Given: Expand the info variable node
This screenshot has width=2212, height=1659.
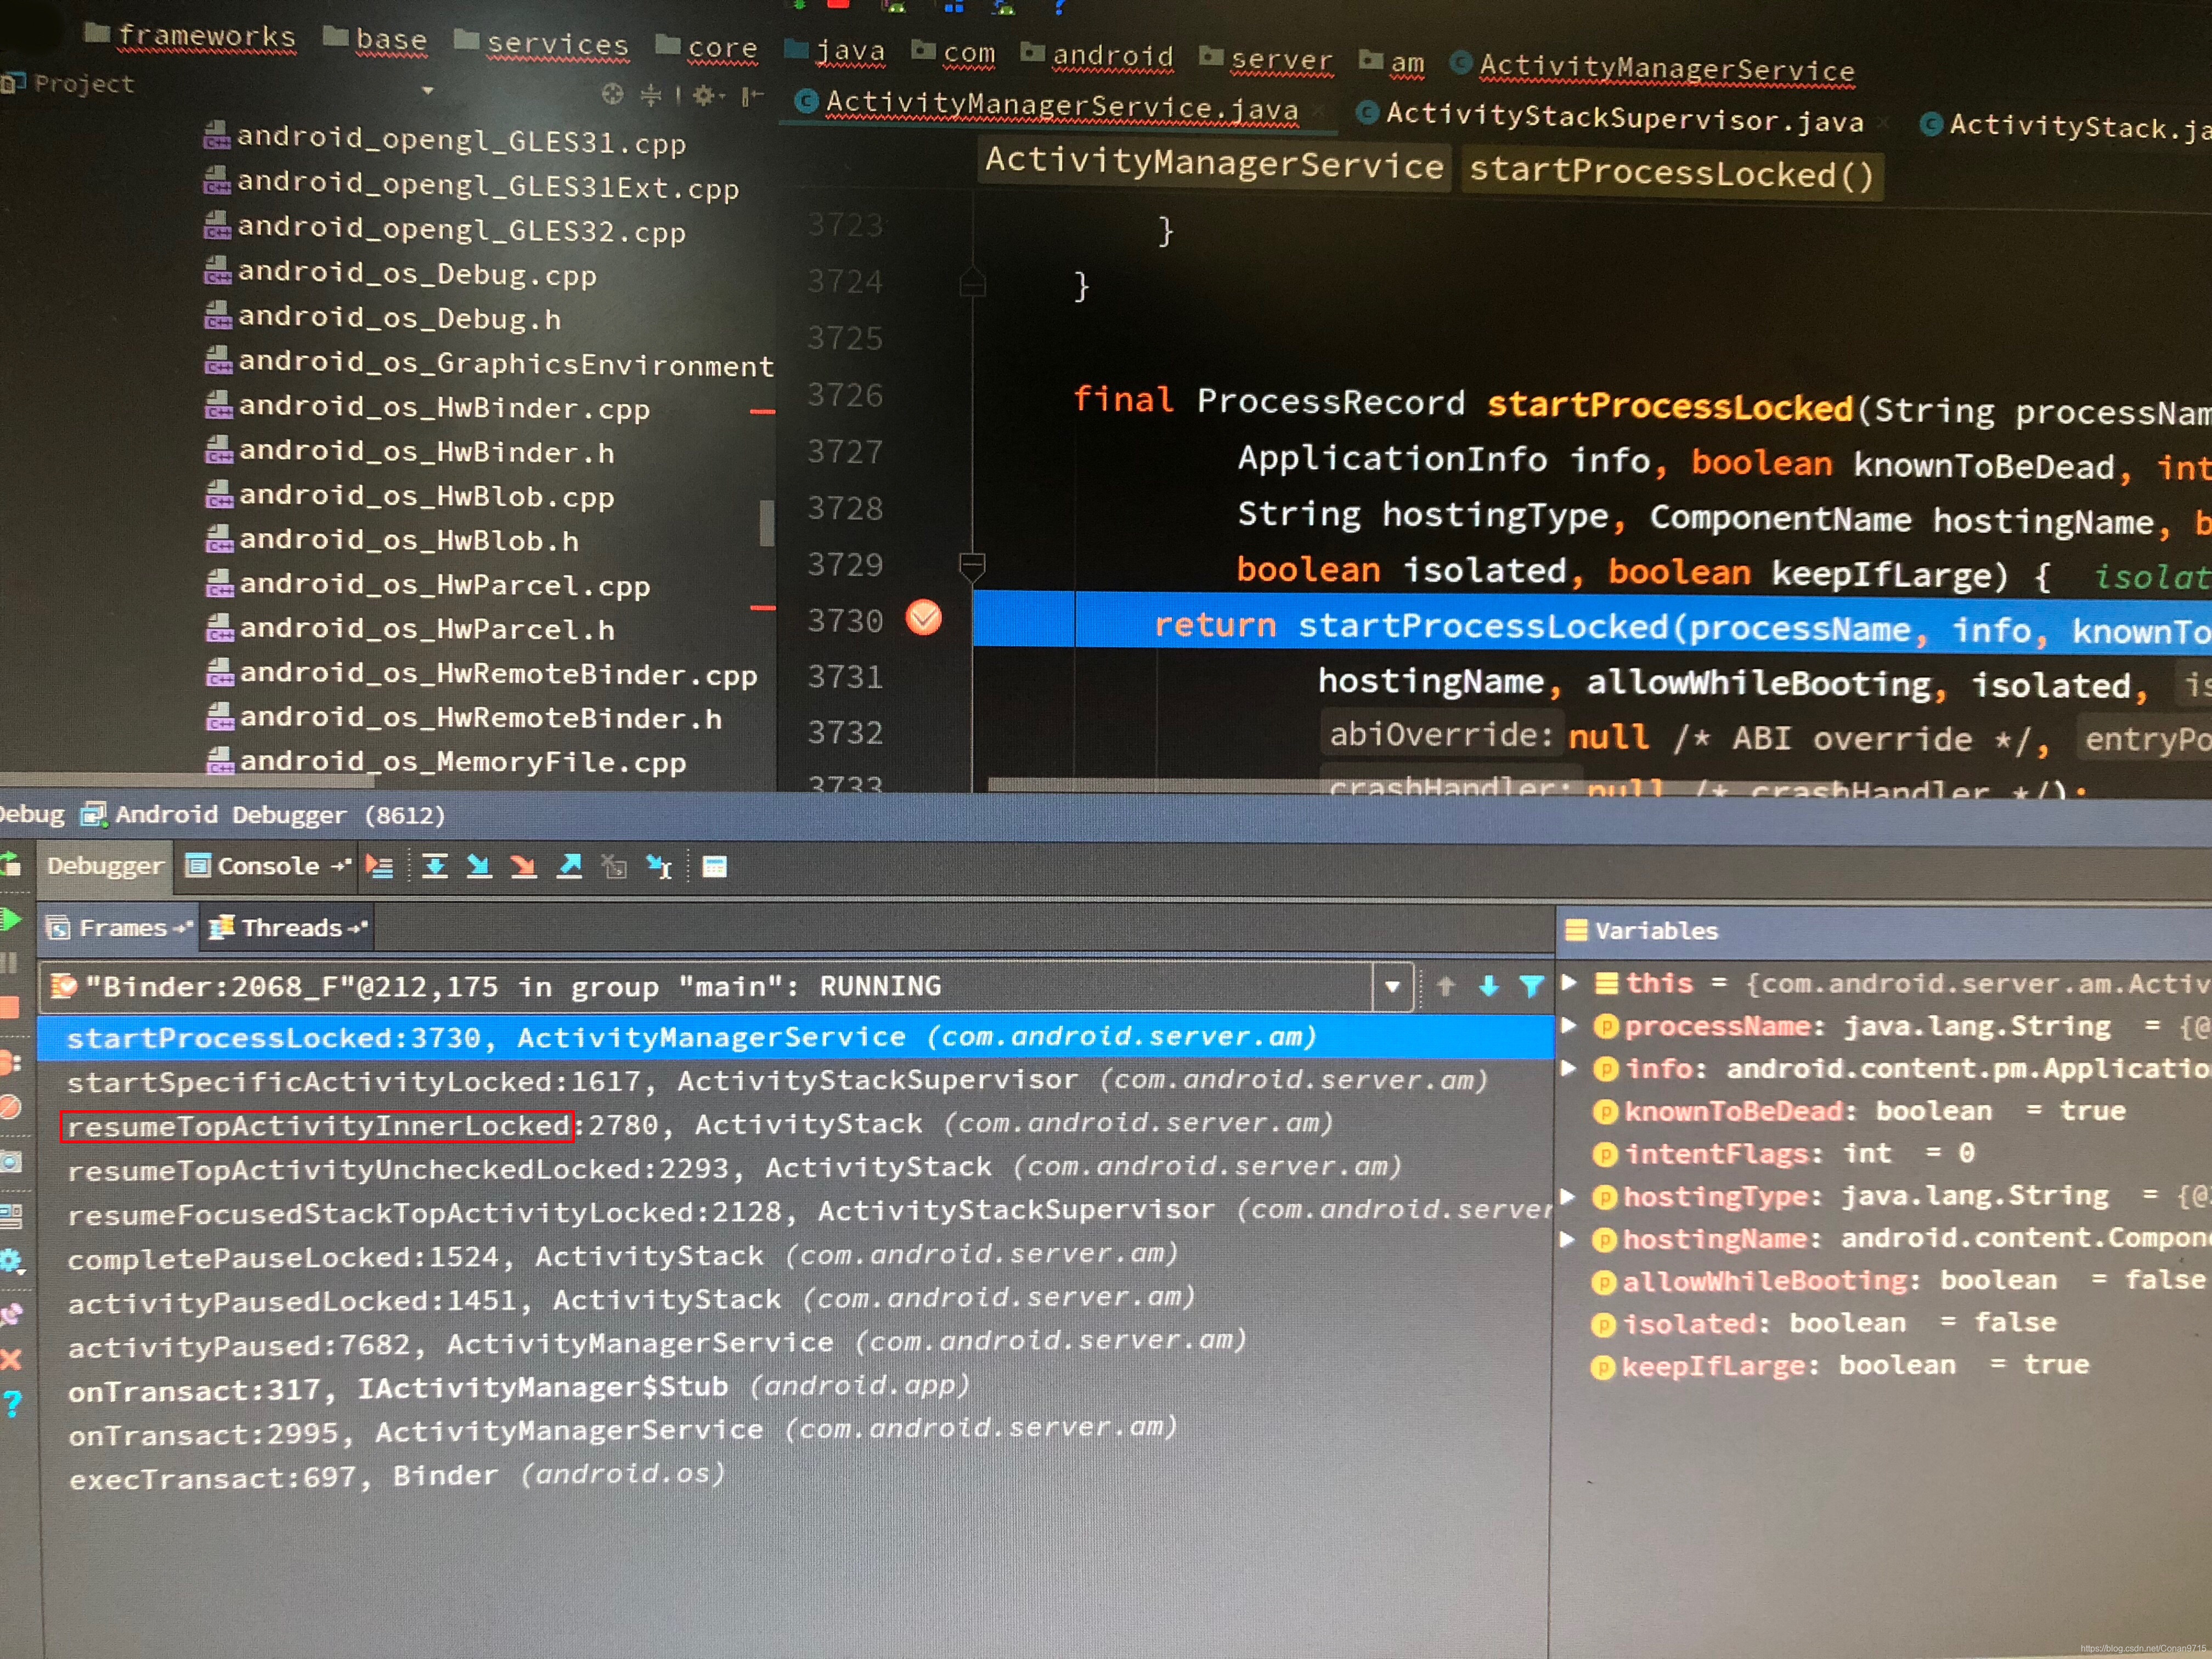Looking at the screenshot, I should pyautogui.click(x=1569, y=1068).
